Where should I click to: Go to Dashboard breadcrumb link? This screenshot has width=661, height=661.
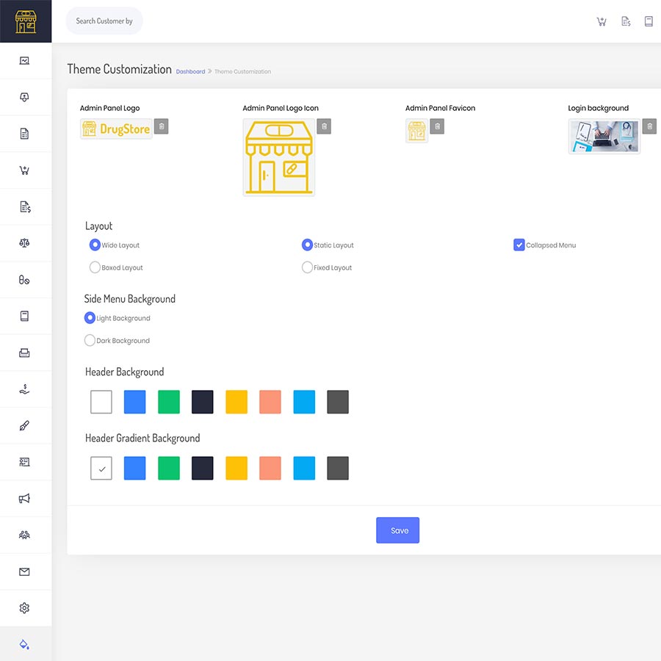pyautogui.click(x=190, y=72)
